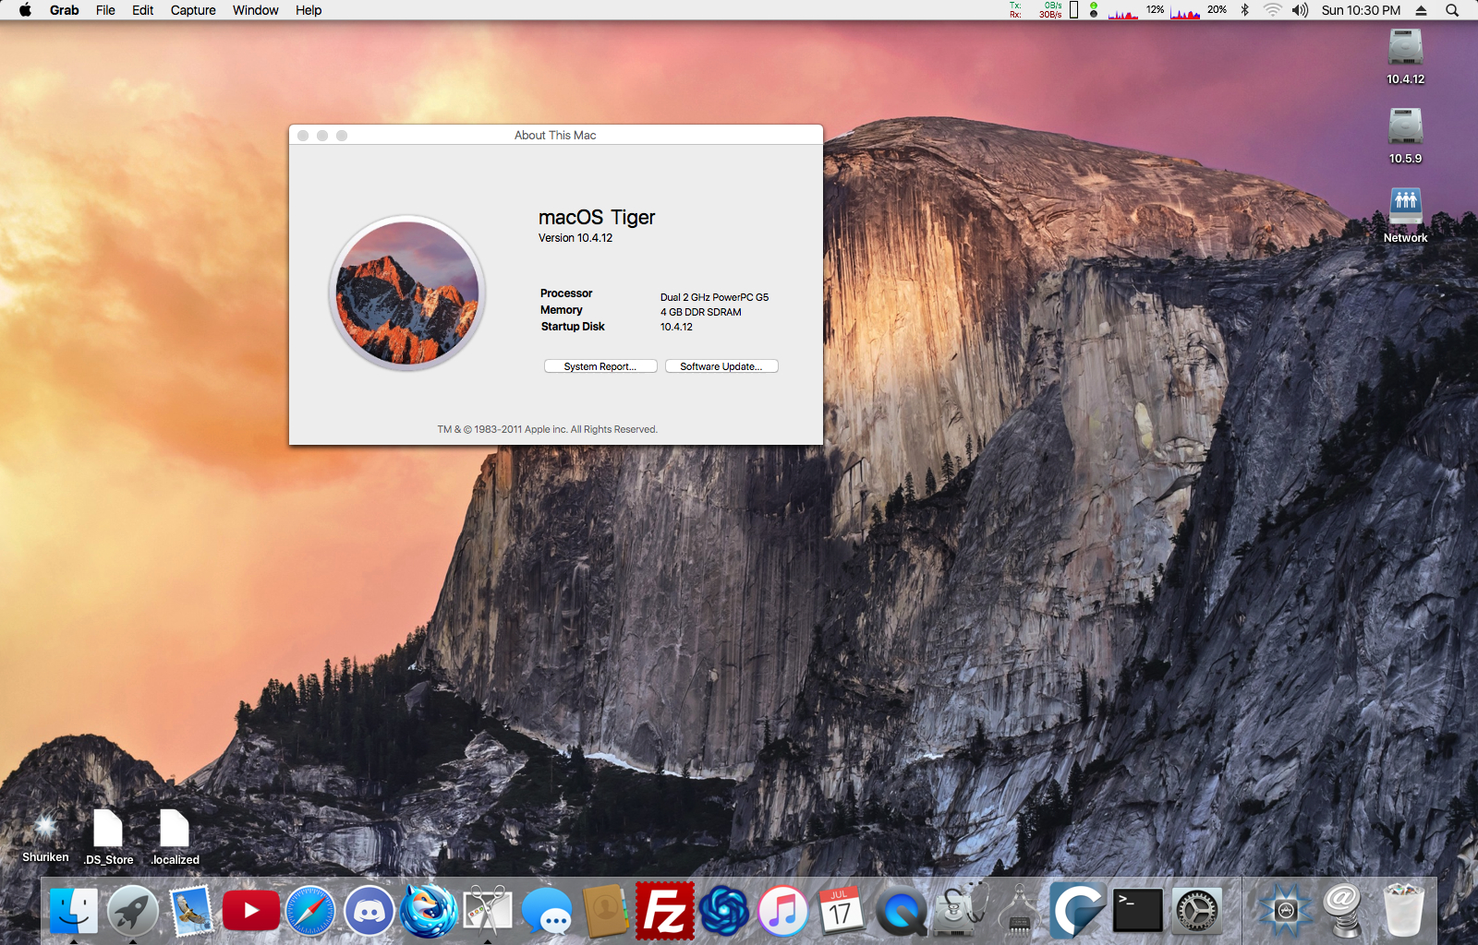Open Finder from the Dock
This screenshot has width=1478, height=945.
coord(74,911)
